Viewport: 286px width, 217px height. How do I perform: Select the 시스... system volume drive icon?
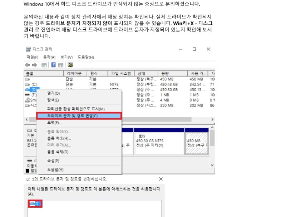coord(27,105)
